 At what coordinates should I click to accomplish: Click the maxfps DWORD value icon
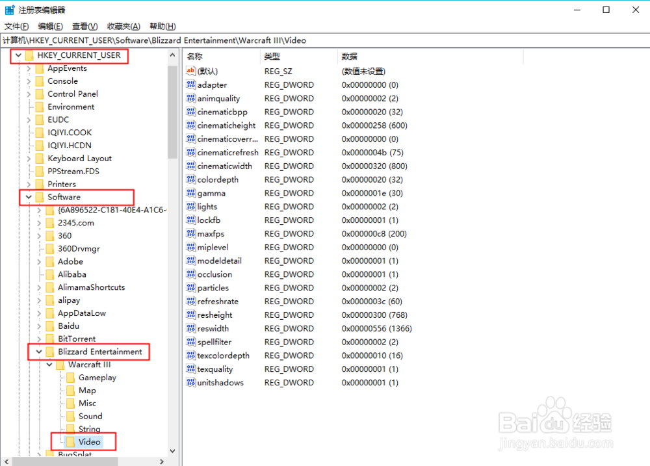coord(190,233)
